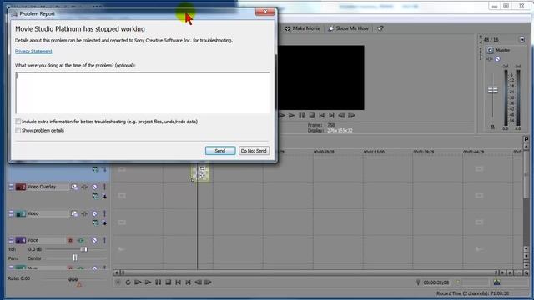Click the What's This help icon
This screenshot has height=300, width=534.
(380, 28)
